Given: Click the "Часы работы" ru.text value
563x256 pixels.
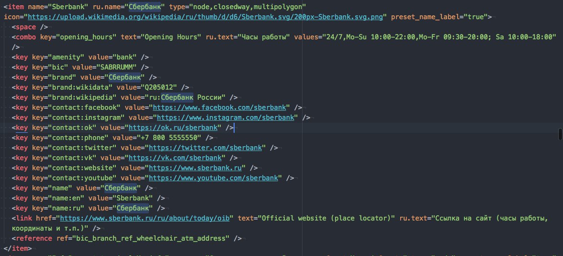Looking at the screenshot, I should (x=264, y=37).
